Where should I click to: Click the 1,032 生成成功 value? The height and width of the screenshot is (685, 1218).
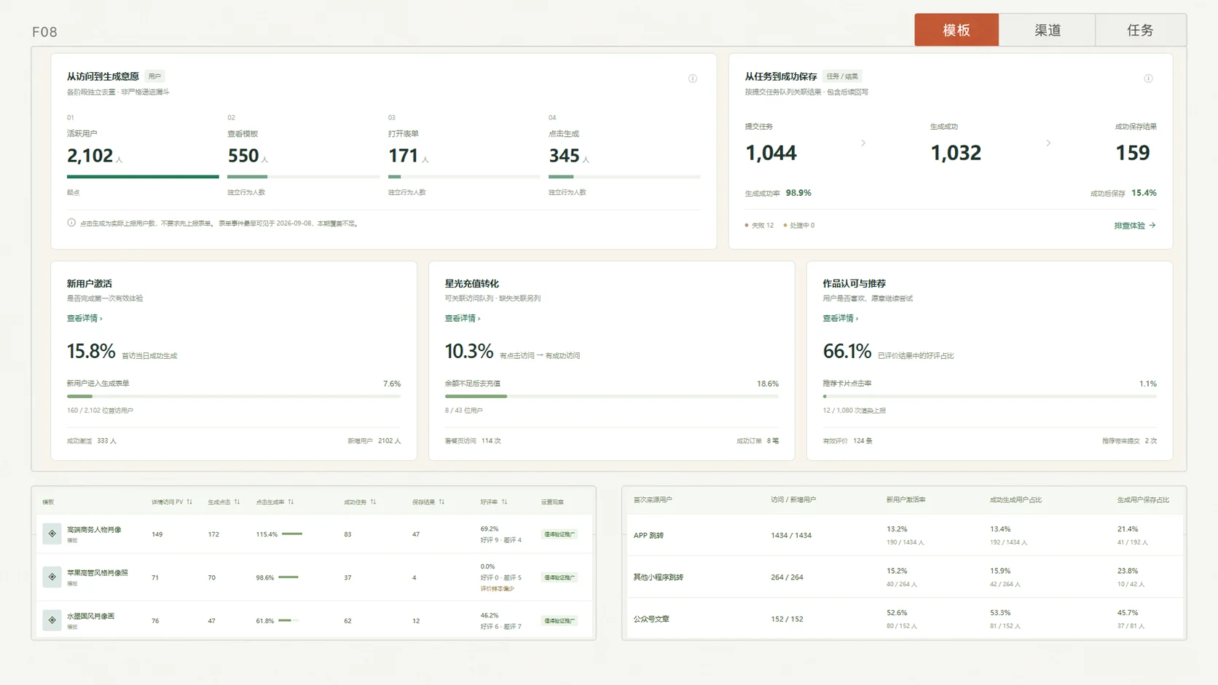[956, 153]
